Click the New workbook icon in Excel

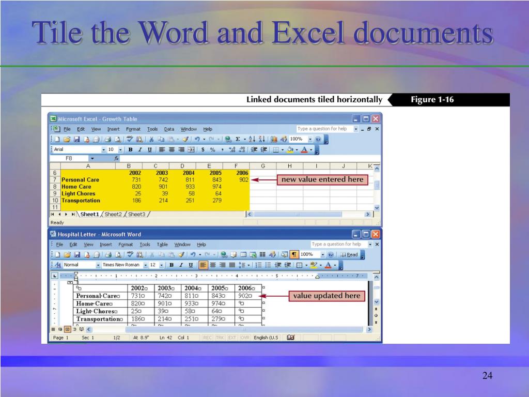57,139
